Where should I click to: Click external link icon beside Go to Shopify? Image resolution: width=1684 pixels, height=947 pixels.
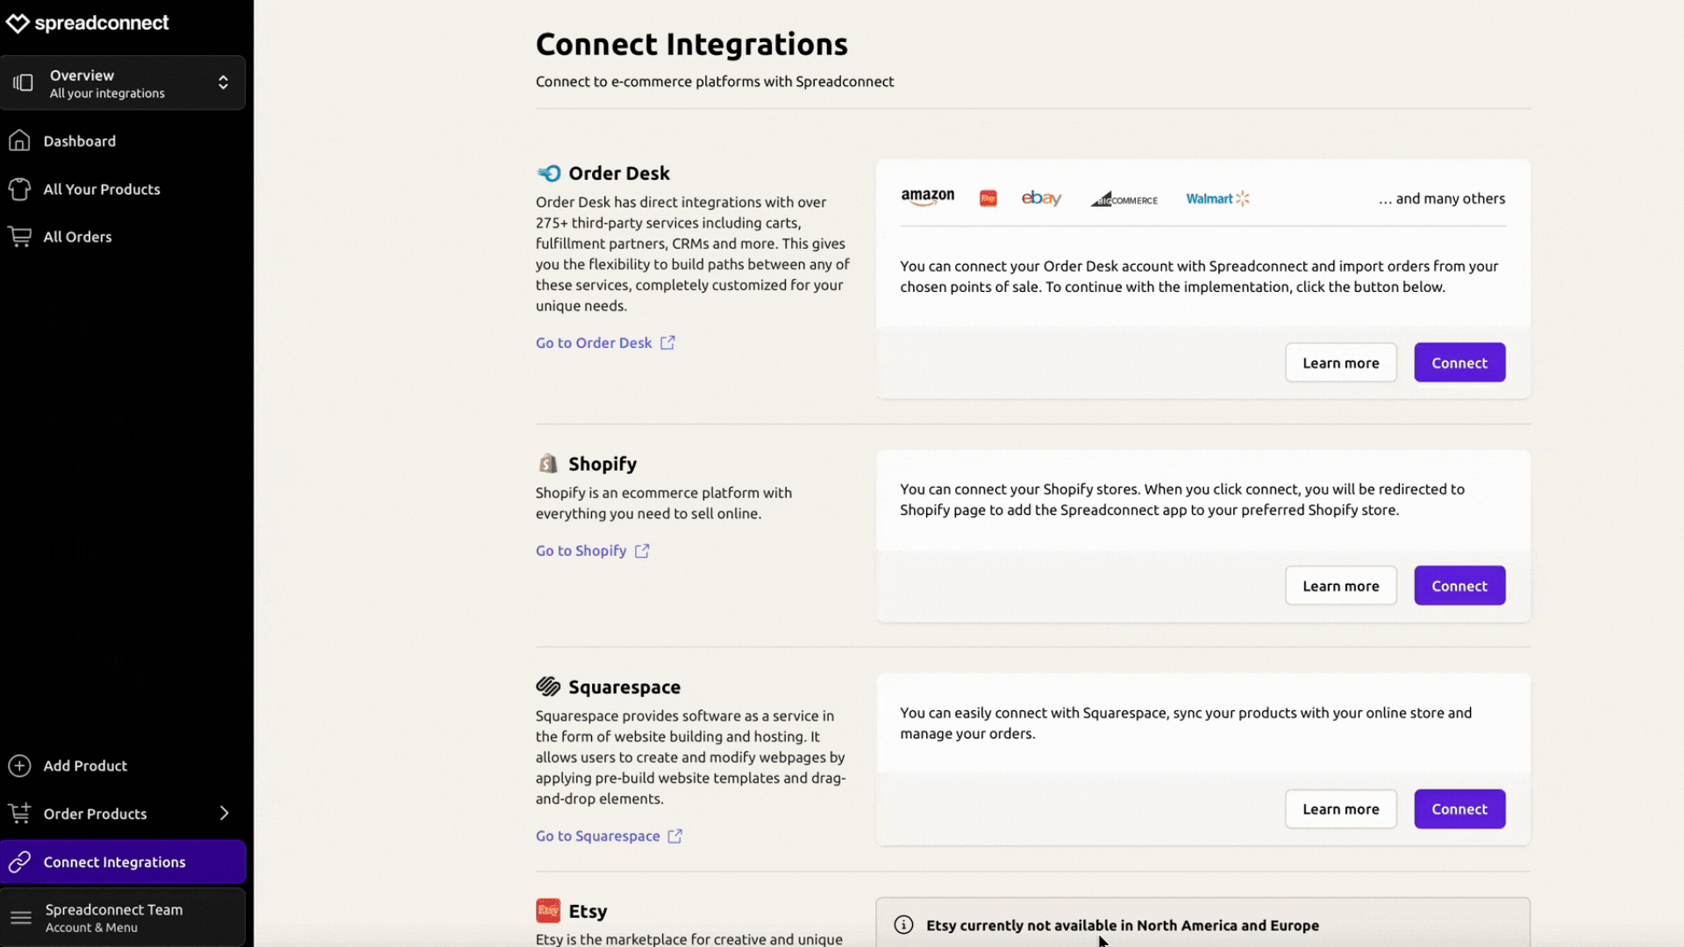(642, 551)
